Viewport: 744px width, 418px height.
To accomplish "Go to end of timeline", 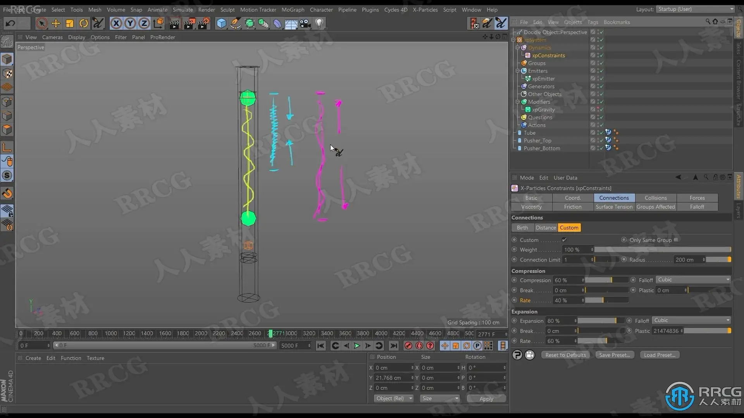I will pos(394,346).
